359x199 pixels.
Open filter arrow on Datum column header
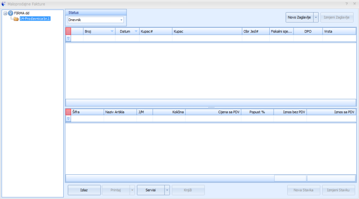coord(136,31)
